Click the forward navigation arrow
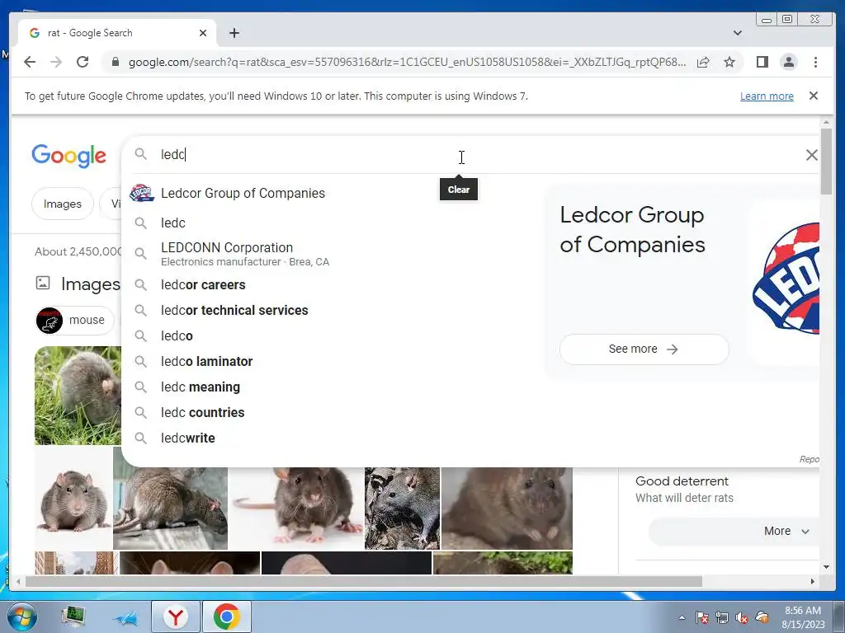The width and height of the screenshot is (845, 633). click(x=56, y=62)
